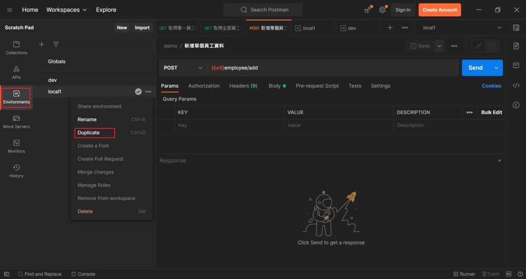Image resolution: width=526 pixels, height=279 pixels.
Task: Click the filter icon in environments list
Action: (x=55, y=44)
